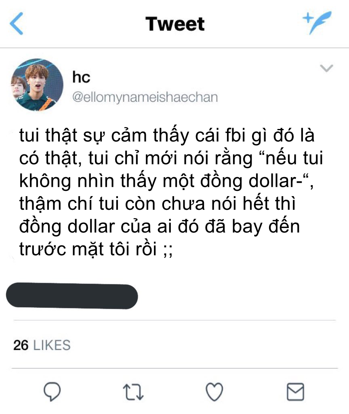Tap the line "đồng dollar của ai đó"

point(109,226)
